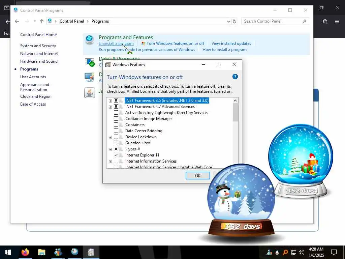Click the search magnifier in Control Panel
This screenshot has height=259, width=345.
tap(304, 21)
